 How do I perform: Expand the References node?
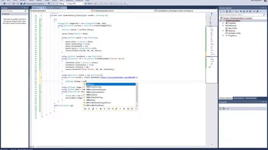(223, 26)
